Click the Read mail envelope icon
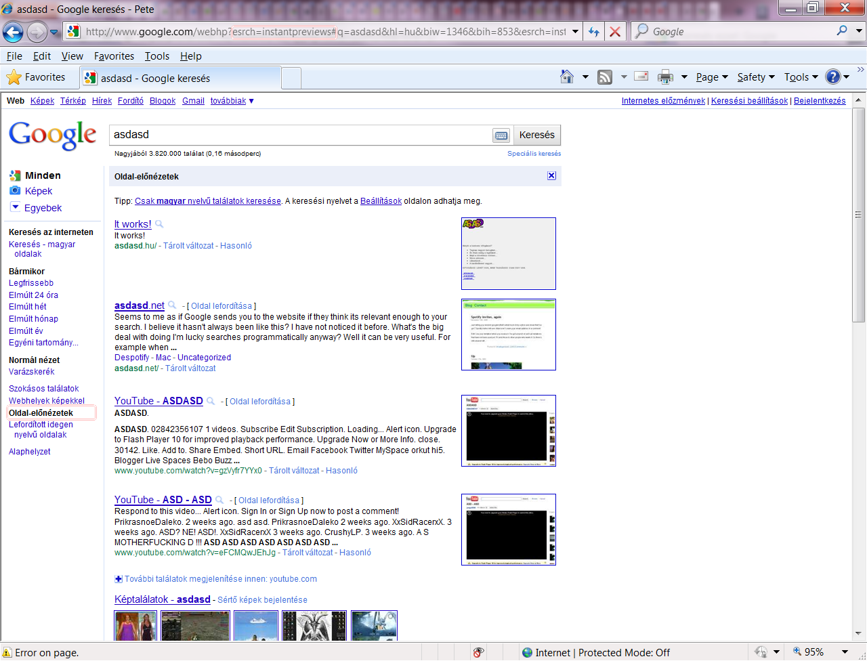 click(x=641, y=77)
